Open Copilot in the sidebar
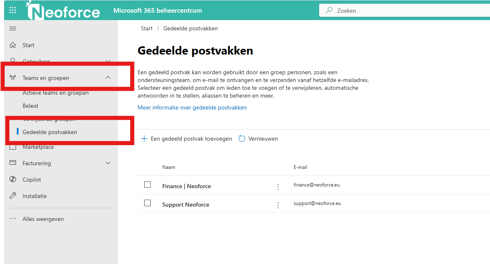490x264 pixels. 32,180
